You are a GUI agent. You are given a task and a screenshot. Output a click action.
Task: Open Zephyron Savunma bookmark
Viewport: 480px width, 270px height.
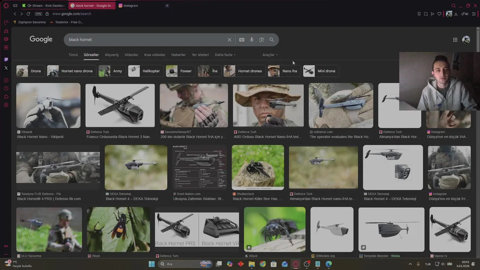pos(30,22)
